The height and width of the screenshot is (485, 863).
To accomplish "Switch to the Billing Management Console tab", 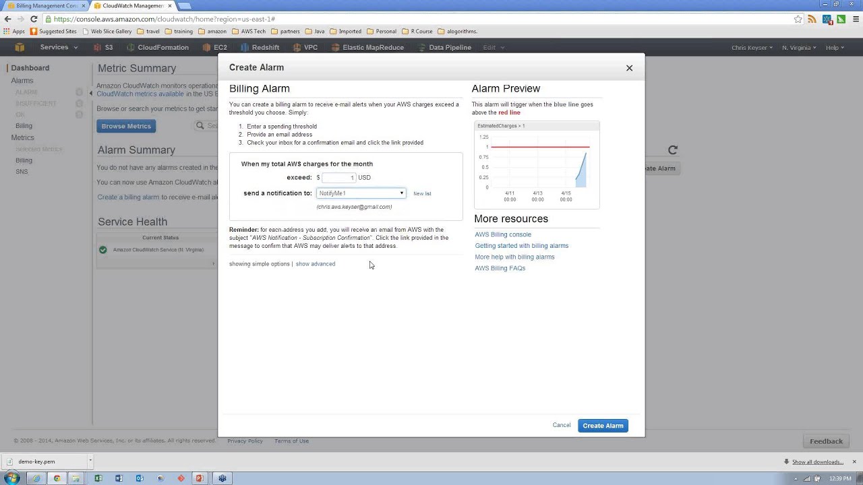I will 46,5.
